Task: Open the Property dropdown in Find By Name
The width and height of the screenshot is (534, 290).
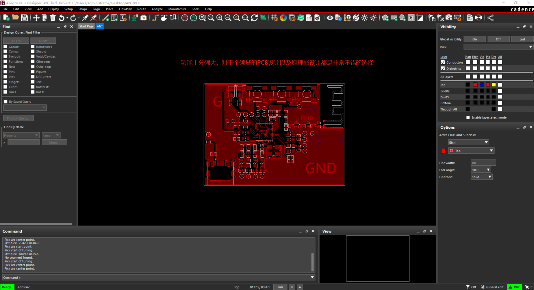Action: (21, 135)
